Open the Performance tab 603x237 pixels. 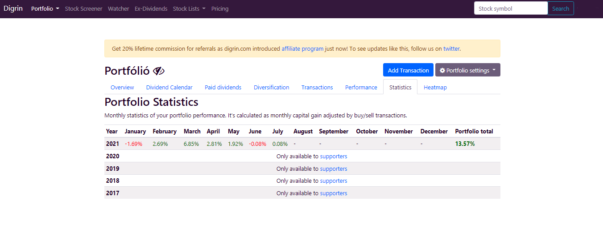coord(361,87)
